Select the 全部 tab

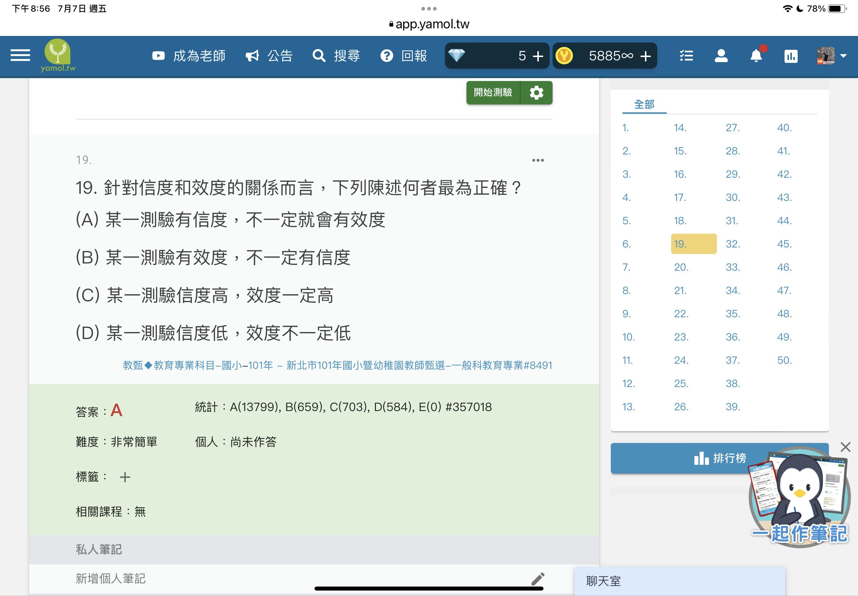pyautogui.click(x=644, y=104)
